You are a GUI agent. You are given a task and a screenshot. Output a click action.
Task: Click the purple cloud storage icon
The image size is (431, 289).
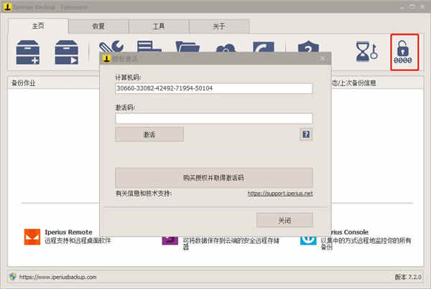pyautogui.click(x=170, y=240)
